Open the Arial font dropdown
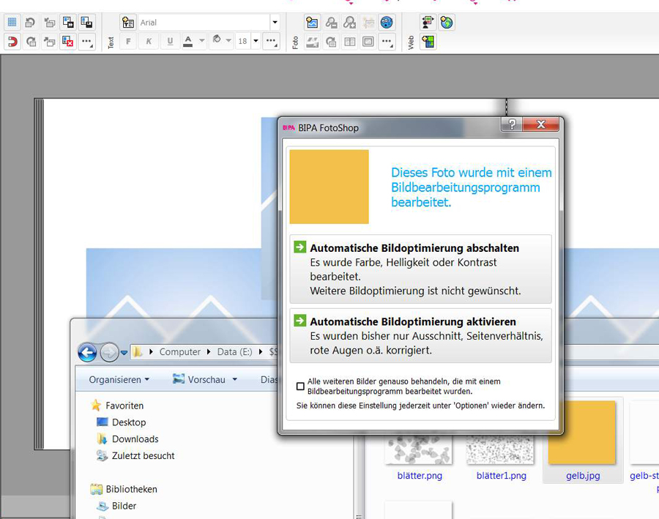 point(275,23)
